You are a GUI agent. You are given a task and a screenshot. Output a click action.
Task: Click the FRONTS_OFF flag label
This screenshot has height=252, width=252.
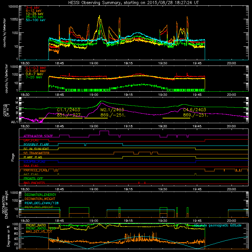click(33, 179)
